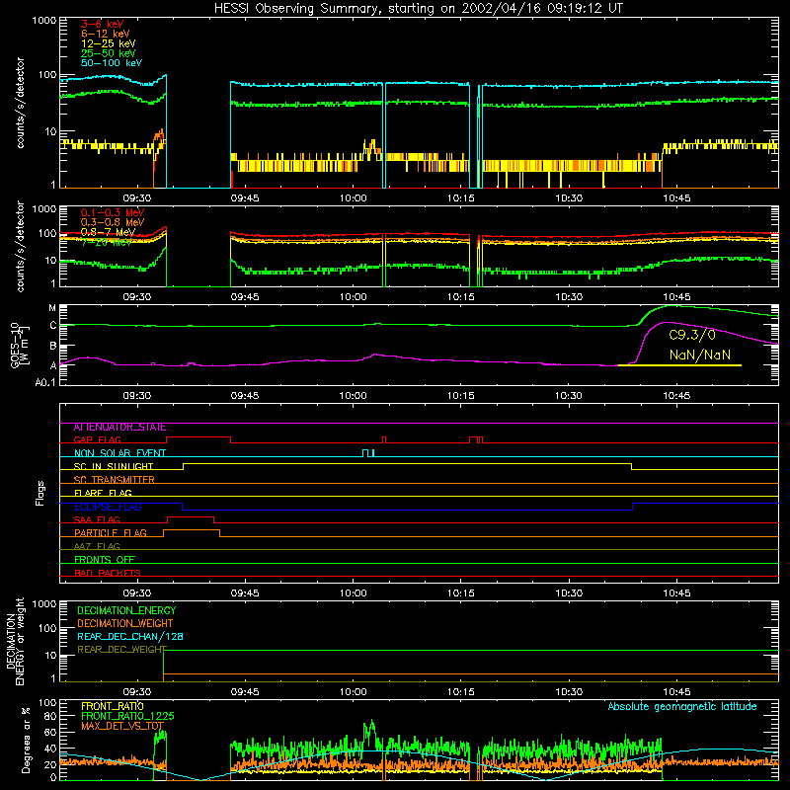Click the Degrees or % axis title
The image size is (790, 790).
pyautogui.click(x=26, y=741)
